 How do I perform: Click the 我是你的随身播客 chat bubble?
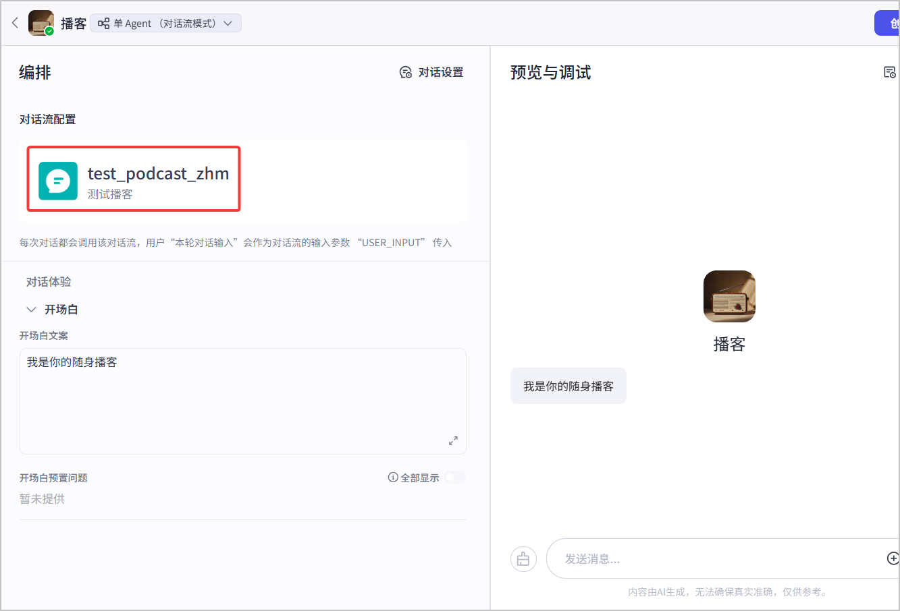coord(568,386)
